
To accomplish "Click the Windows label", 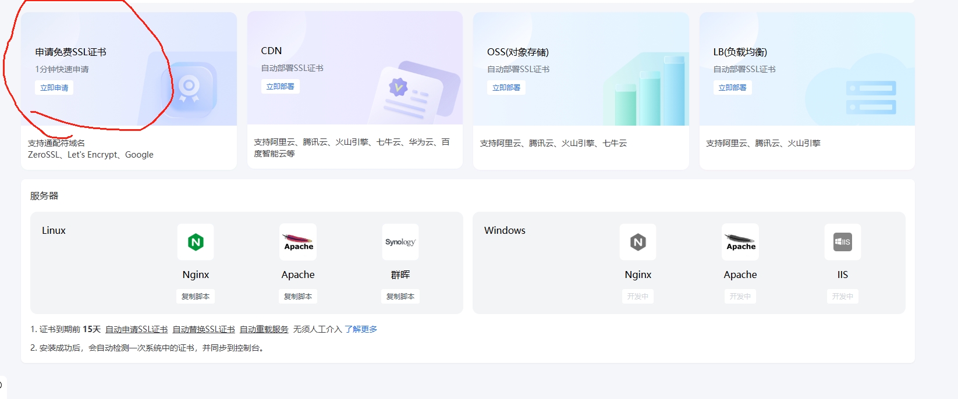I will coord(505,231).
